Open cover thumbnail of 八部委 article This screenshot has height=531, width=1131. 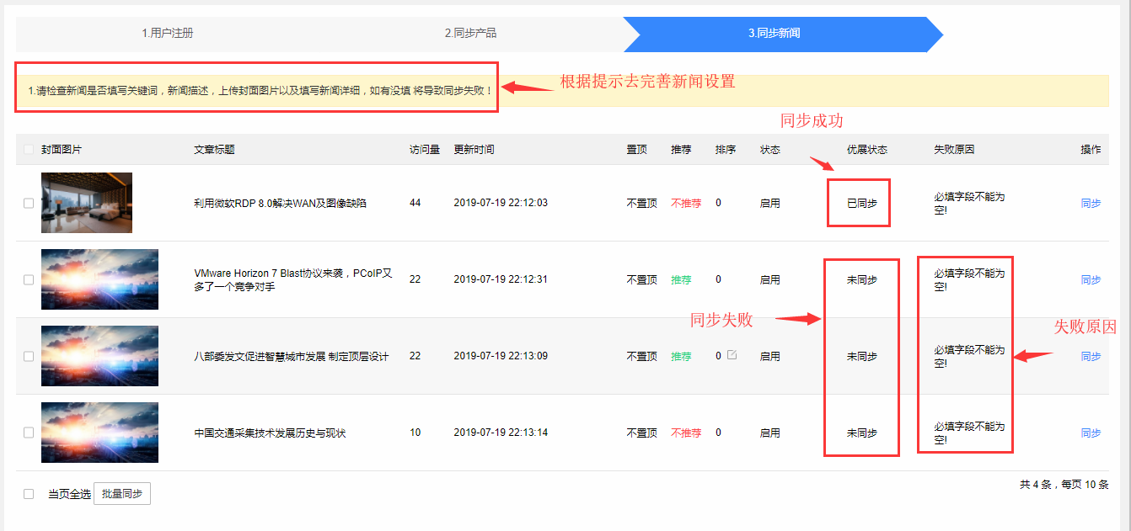coord(99,356)
